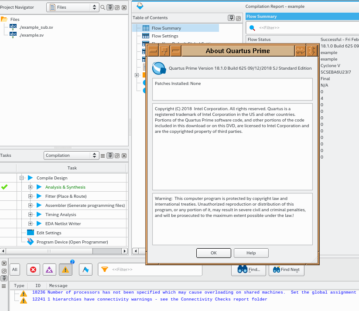Open the About dialog window menu button
This screenshot has height=311, width=359.
coord(153,51)
